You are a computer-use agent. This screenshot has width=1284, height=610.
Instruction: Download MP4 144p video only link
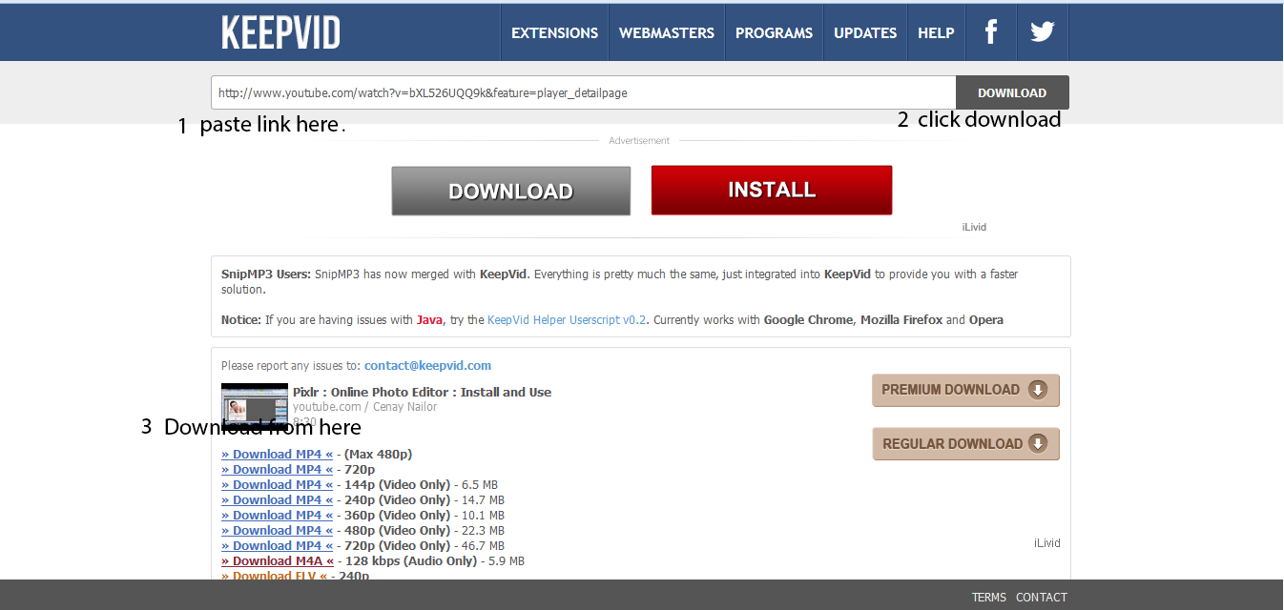(x=278, y=485)
